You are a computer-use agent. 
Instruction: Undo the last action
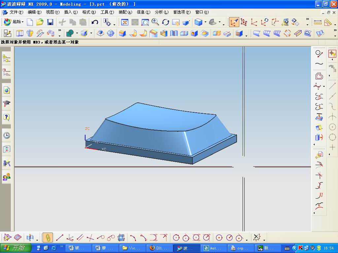pos(95,22)
